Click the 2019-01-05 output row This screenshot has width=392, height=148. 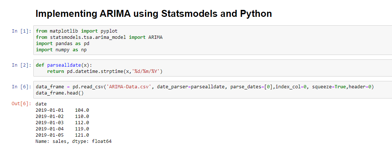click(x=63, y=135)
